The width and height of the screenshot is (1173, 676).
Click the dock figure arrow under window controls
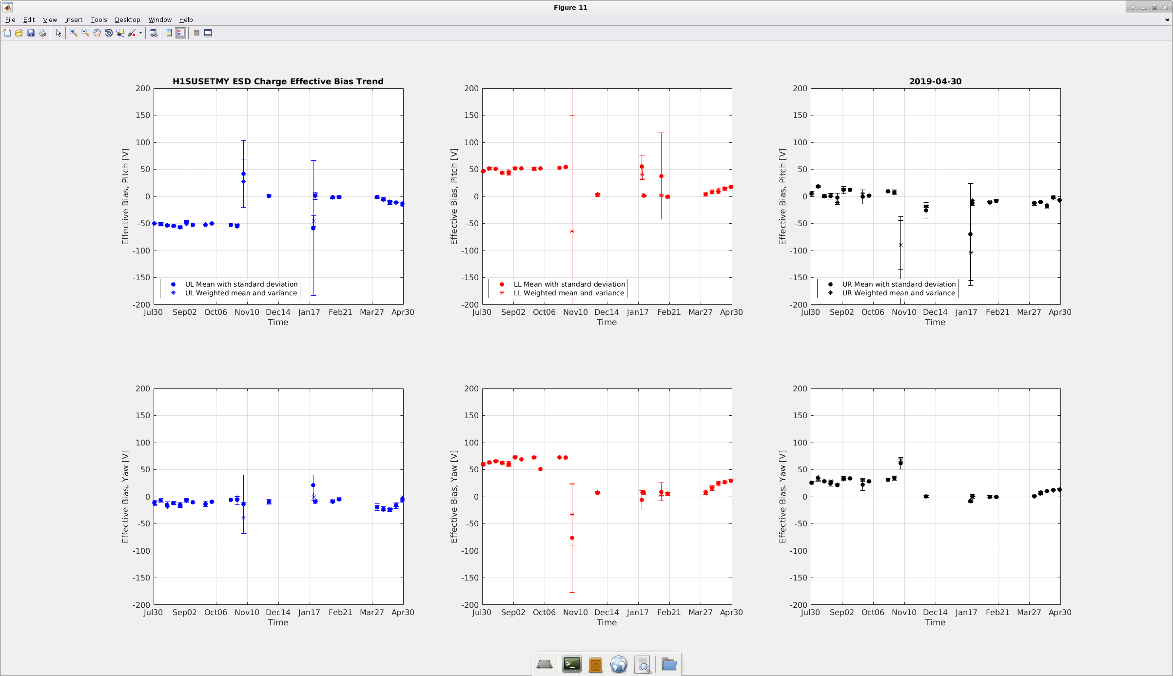(x=1167, y=20)
